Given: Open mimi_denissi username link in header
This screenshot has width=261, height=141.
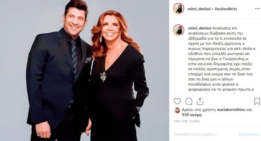Looking at the screenshot, I should pyautogui.click(x=199, y=9).
